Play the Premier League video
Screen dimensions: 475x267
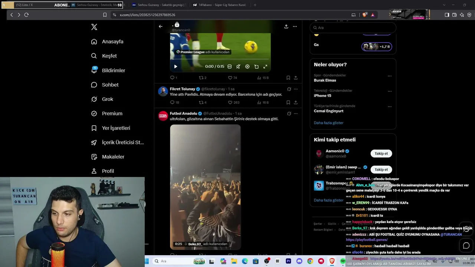(176, 67)
